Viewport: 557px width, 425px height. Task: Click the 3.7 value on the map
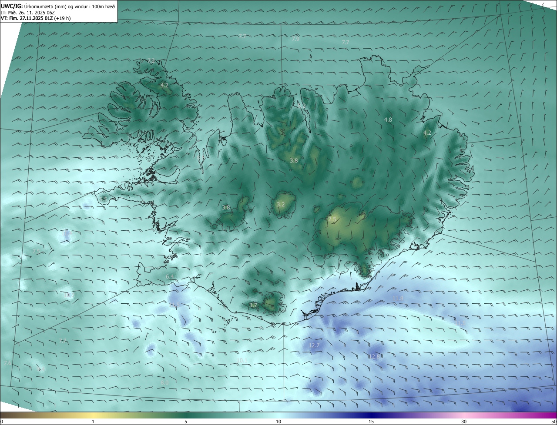pyautogui.click(x=253, y=305)
